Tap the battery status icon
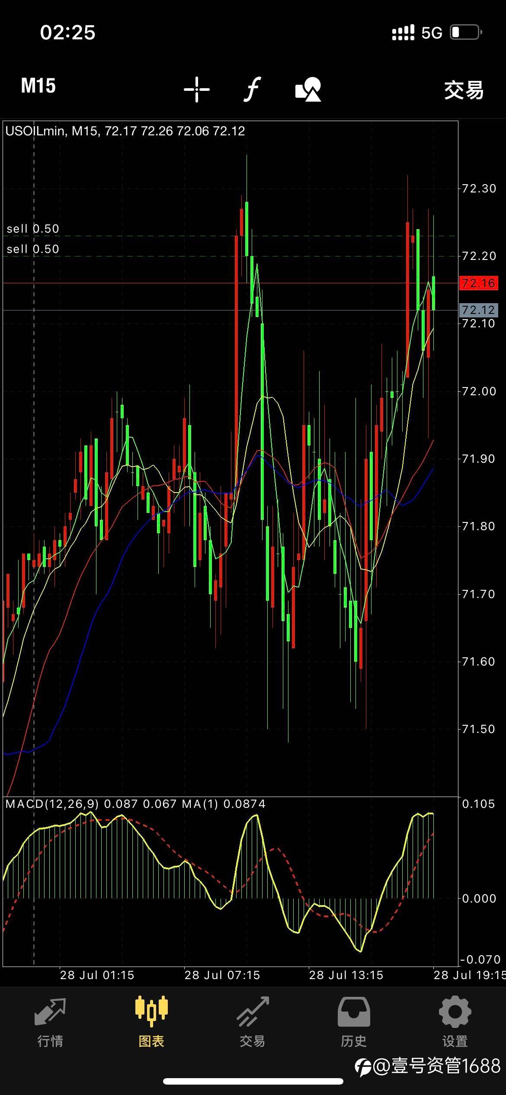The image size is (506, 1095). pyautogui.click(x=466, y=32)
